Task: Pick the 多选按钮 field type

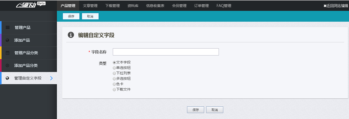Action: (x=114, y=79)
